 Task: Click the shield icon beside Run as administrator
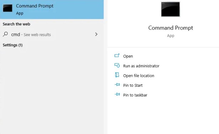[117, 65]
